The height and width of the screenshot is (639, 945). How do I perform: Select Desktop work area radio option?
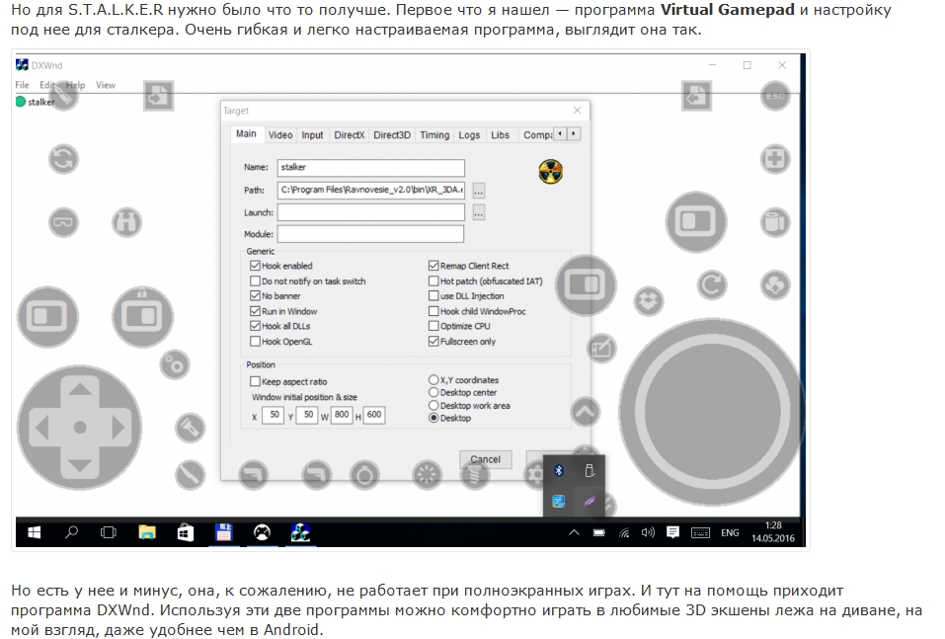[x=433, y=405]
